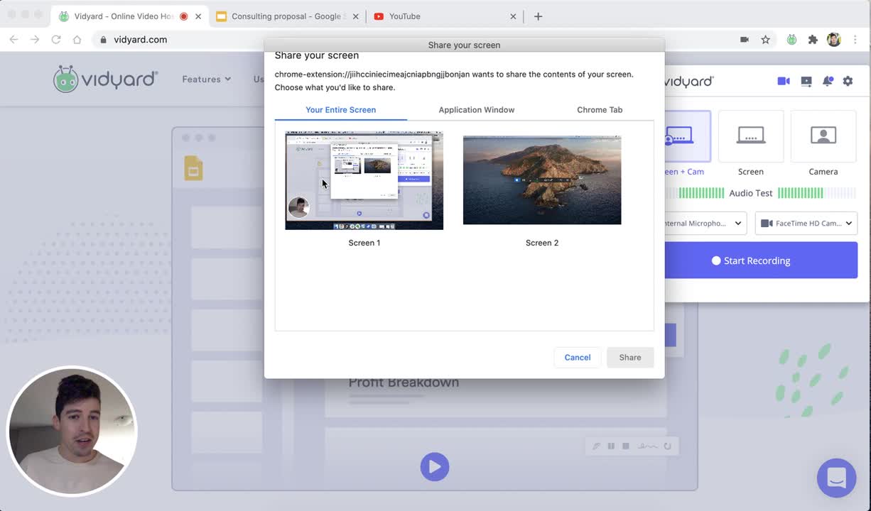This screenshot has width=871, height=511.
Task: Open the Vidyard video library icon
Action: click(x=806, y=82)
